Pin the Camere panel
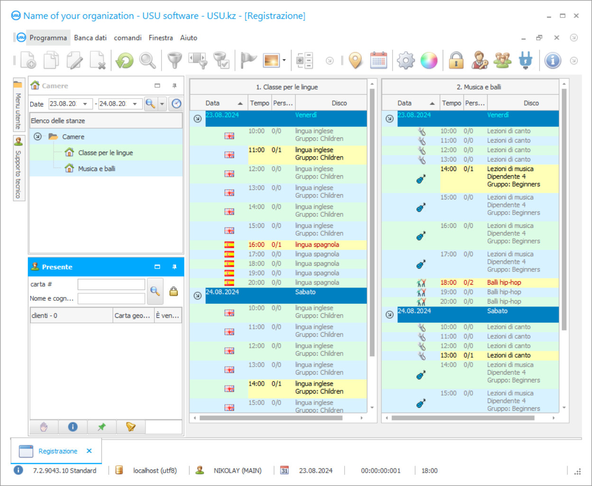 (x=174, y=86)
